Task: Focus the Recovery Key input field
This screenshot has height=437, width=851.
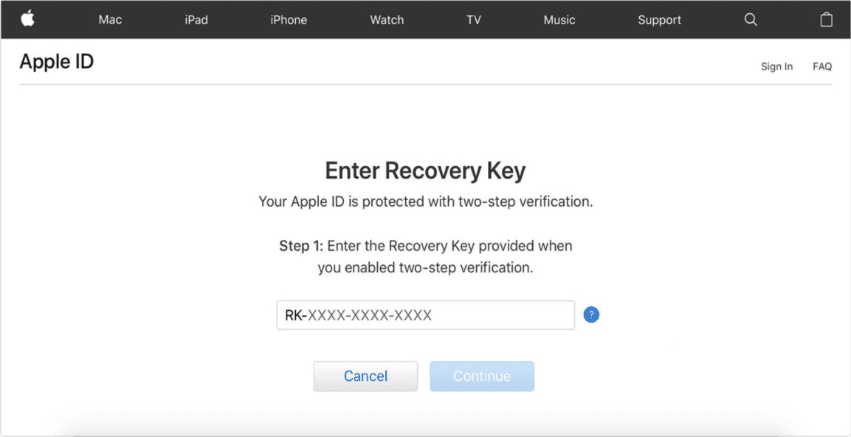Action: 425,315
